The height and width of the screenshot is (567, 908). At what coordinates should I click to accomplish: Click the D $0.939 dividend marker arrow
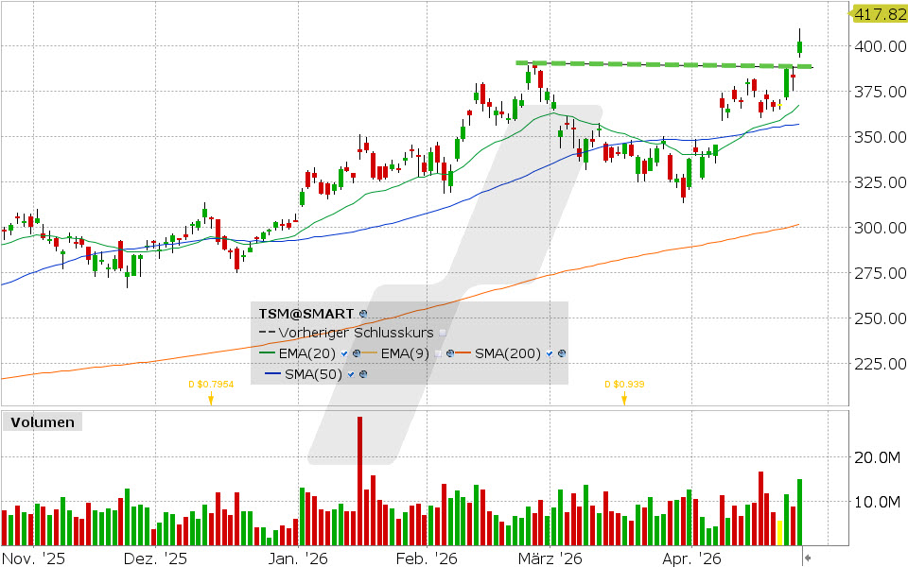point(625,400)
